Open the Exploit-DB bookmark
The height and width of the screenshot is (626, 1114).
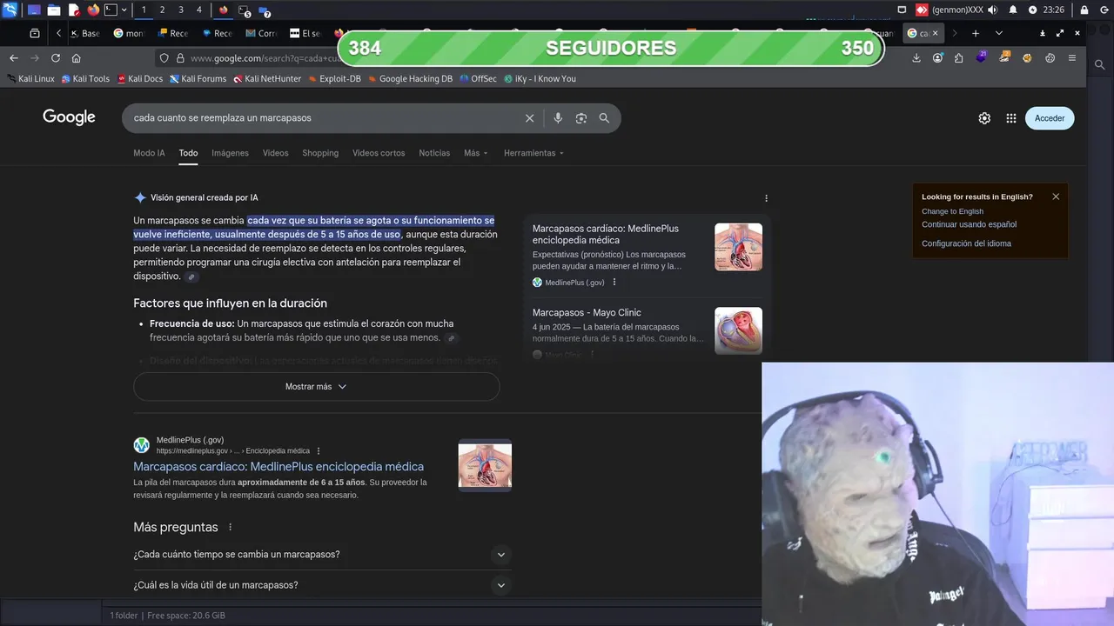[x=334, y=78]
